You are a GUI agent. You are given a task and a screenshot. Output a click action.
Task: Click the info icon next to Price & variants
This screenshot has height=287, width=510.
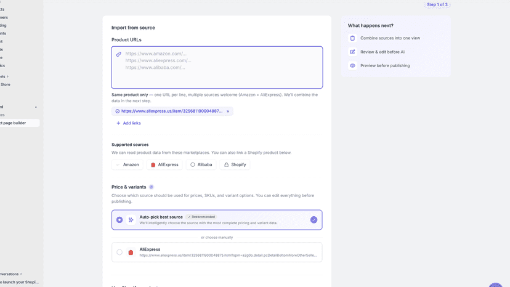[x=152, y=187]
